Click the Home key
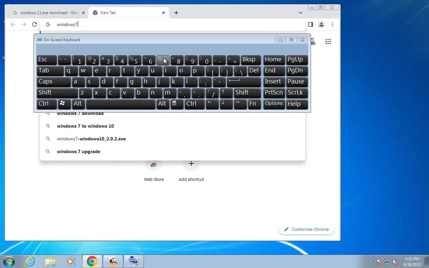429x268 pixels. (274, 60)
